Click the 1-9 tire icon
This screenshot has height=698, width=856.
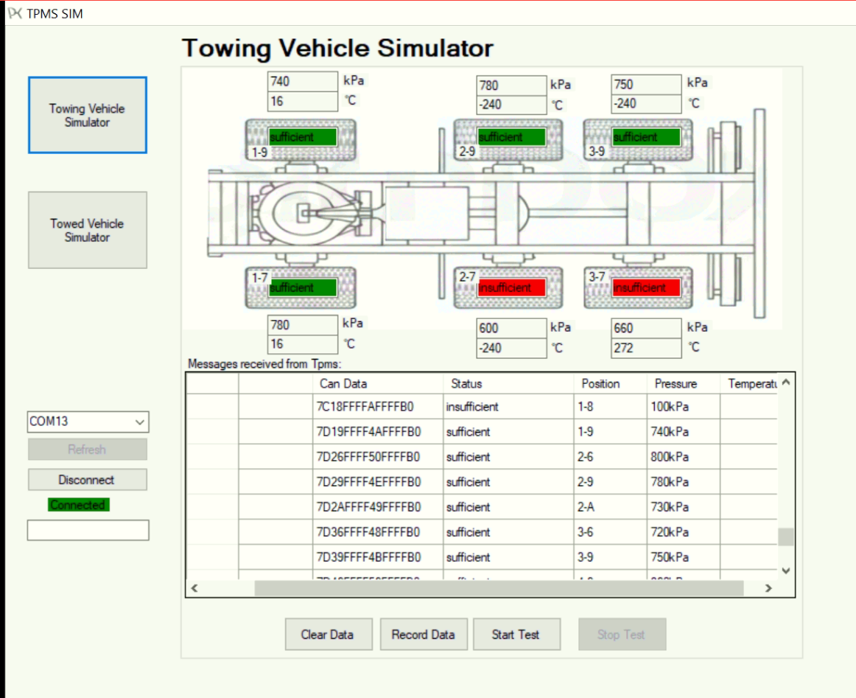tap(301, 140)
